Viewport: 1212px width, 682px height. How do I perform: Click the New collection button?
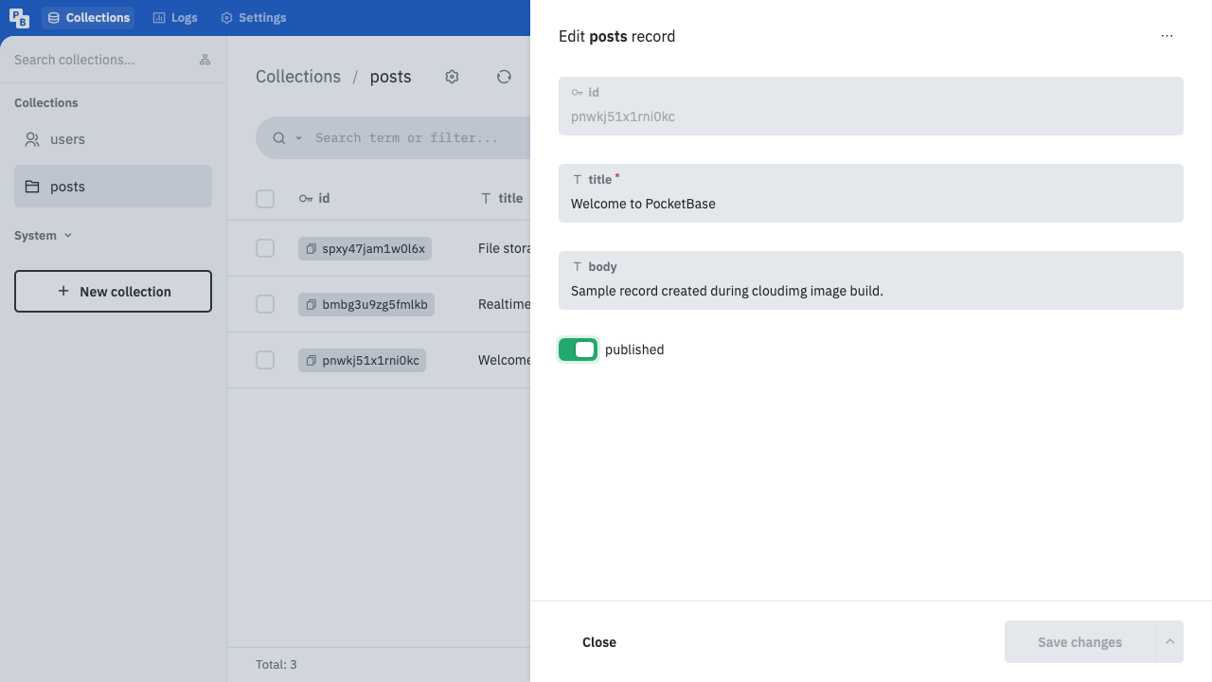coord(113,292)
